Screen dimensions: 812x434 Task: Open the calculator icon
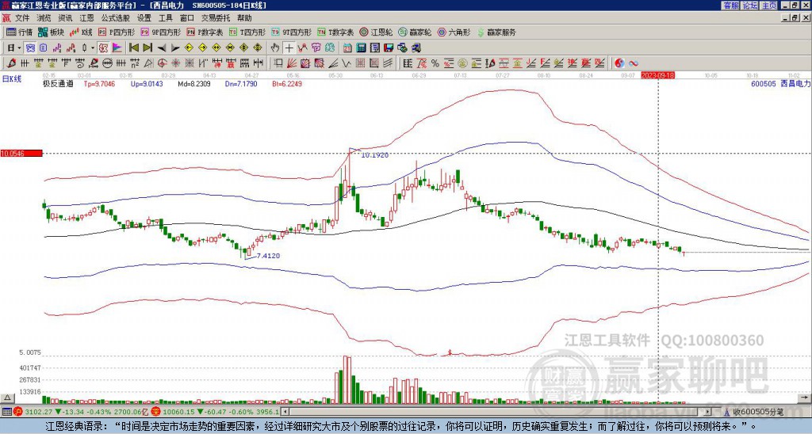tap(361, 48)
